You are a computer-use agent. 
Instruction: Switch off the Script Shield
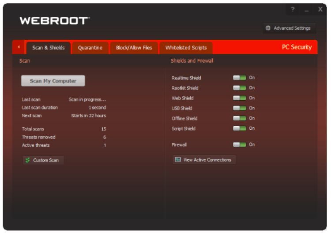click(x=239, y=128)
